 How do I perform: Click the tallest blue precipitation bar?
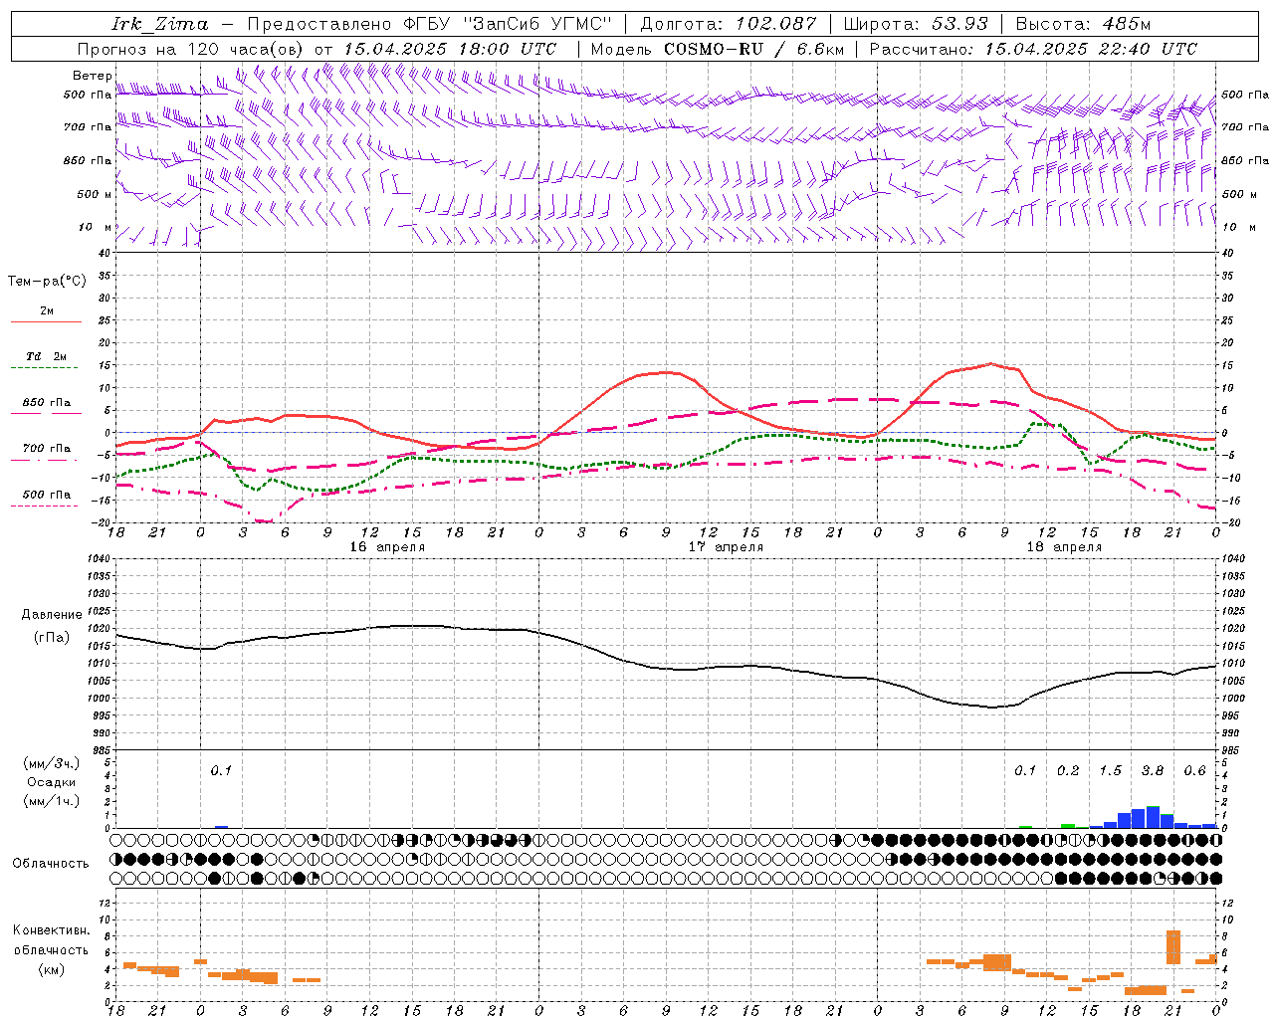point(1153,817)
